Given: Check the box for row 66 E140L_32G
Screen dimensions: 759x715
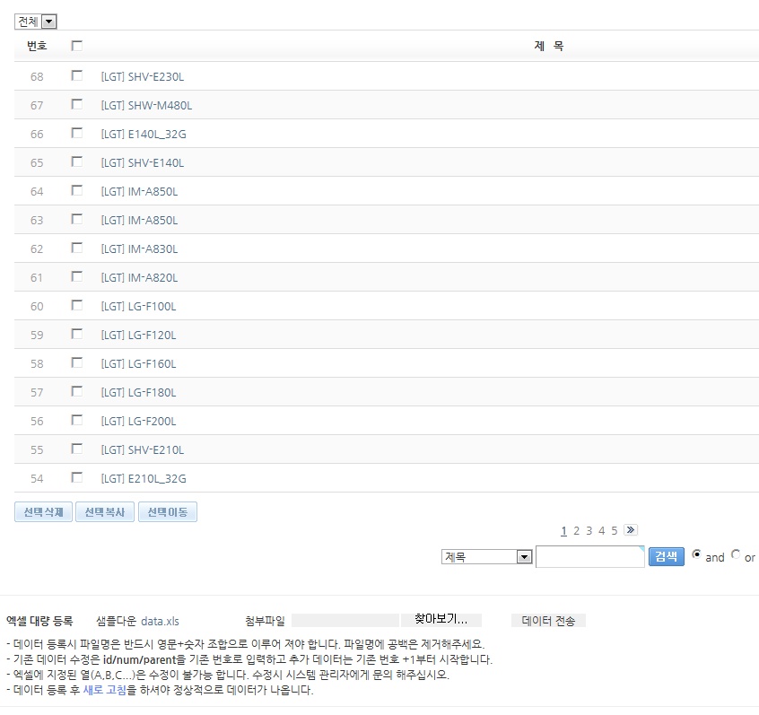Looking at the screenshot, I should (76, 133).
